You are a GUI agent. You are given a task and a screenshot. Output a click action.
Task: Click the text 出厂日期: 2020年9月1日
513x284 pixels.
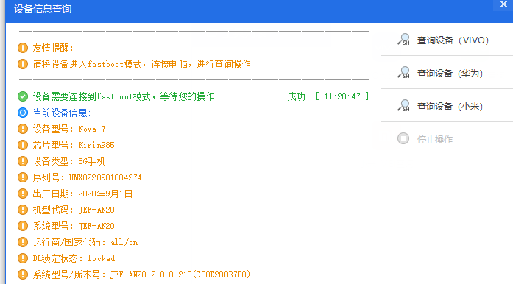(x=82, y=194)
